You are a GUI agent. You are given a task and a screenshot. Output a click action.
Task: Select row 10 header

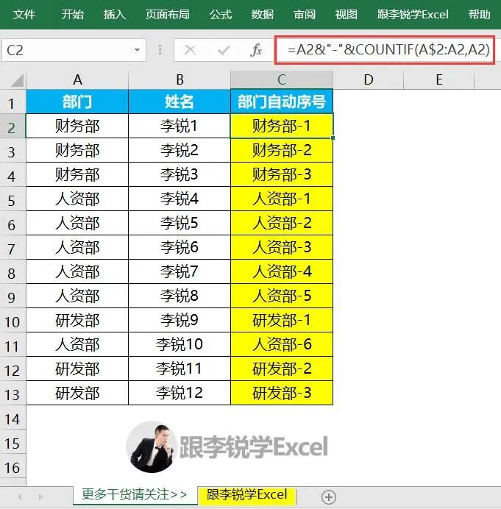point(12,321)
